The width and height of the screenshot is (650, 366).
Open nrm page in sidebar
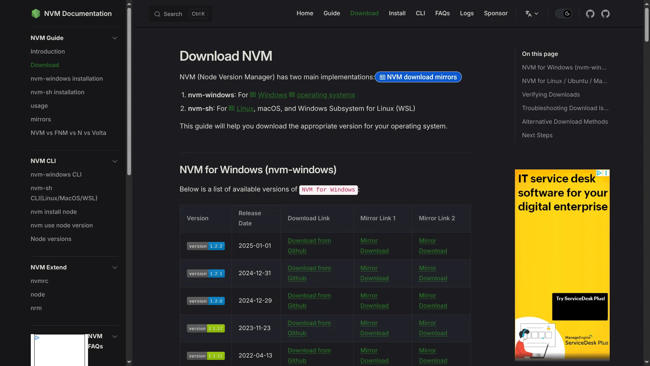point(36,308)
